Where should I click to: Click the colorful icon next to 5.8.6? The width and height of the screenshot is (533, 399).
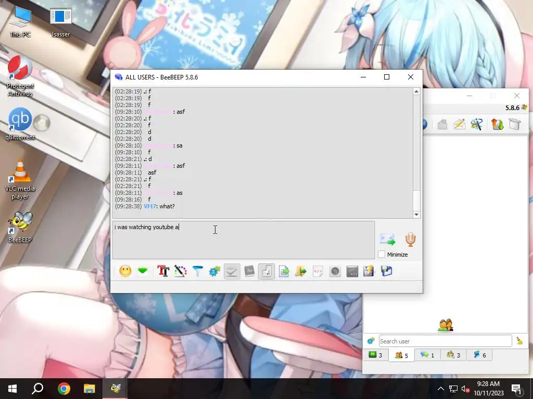tap(524, 108)
